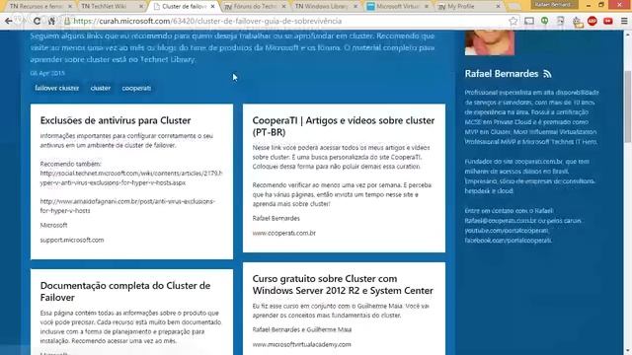
Task: Select the failover cluster tag
Action: (57, 88)
